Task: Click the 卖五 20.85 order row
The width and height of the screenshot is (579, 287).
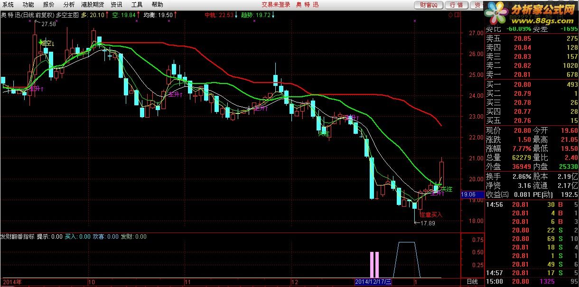Action: pos(532,39)
